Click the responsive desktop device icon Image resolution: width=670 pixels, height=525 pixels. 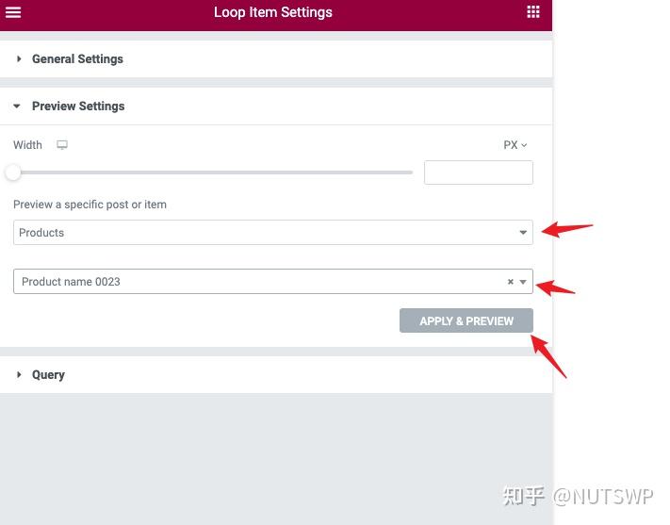point(62,145)
